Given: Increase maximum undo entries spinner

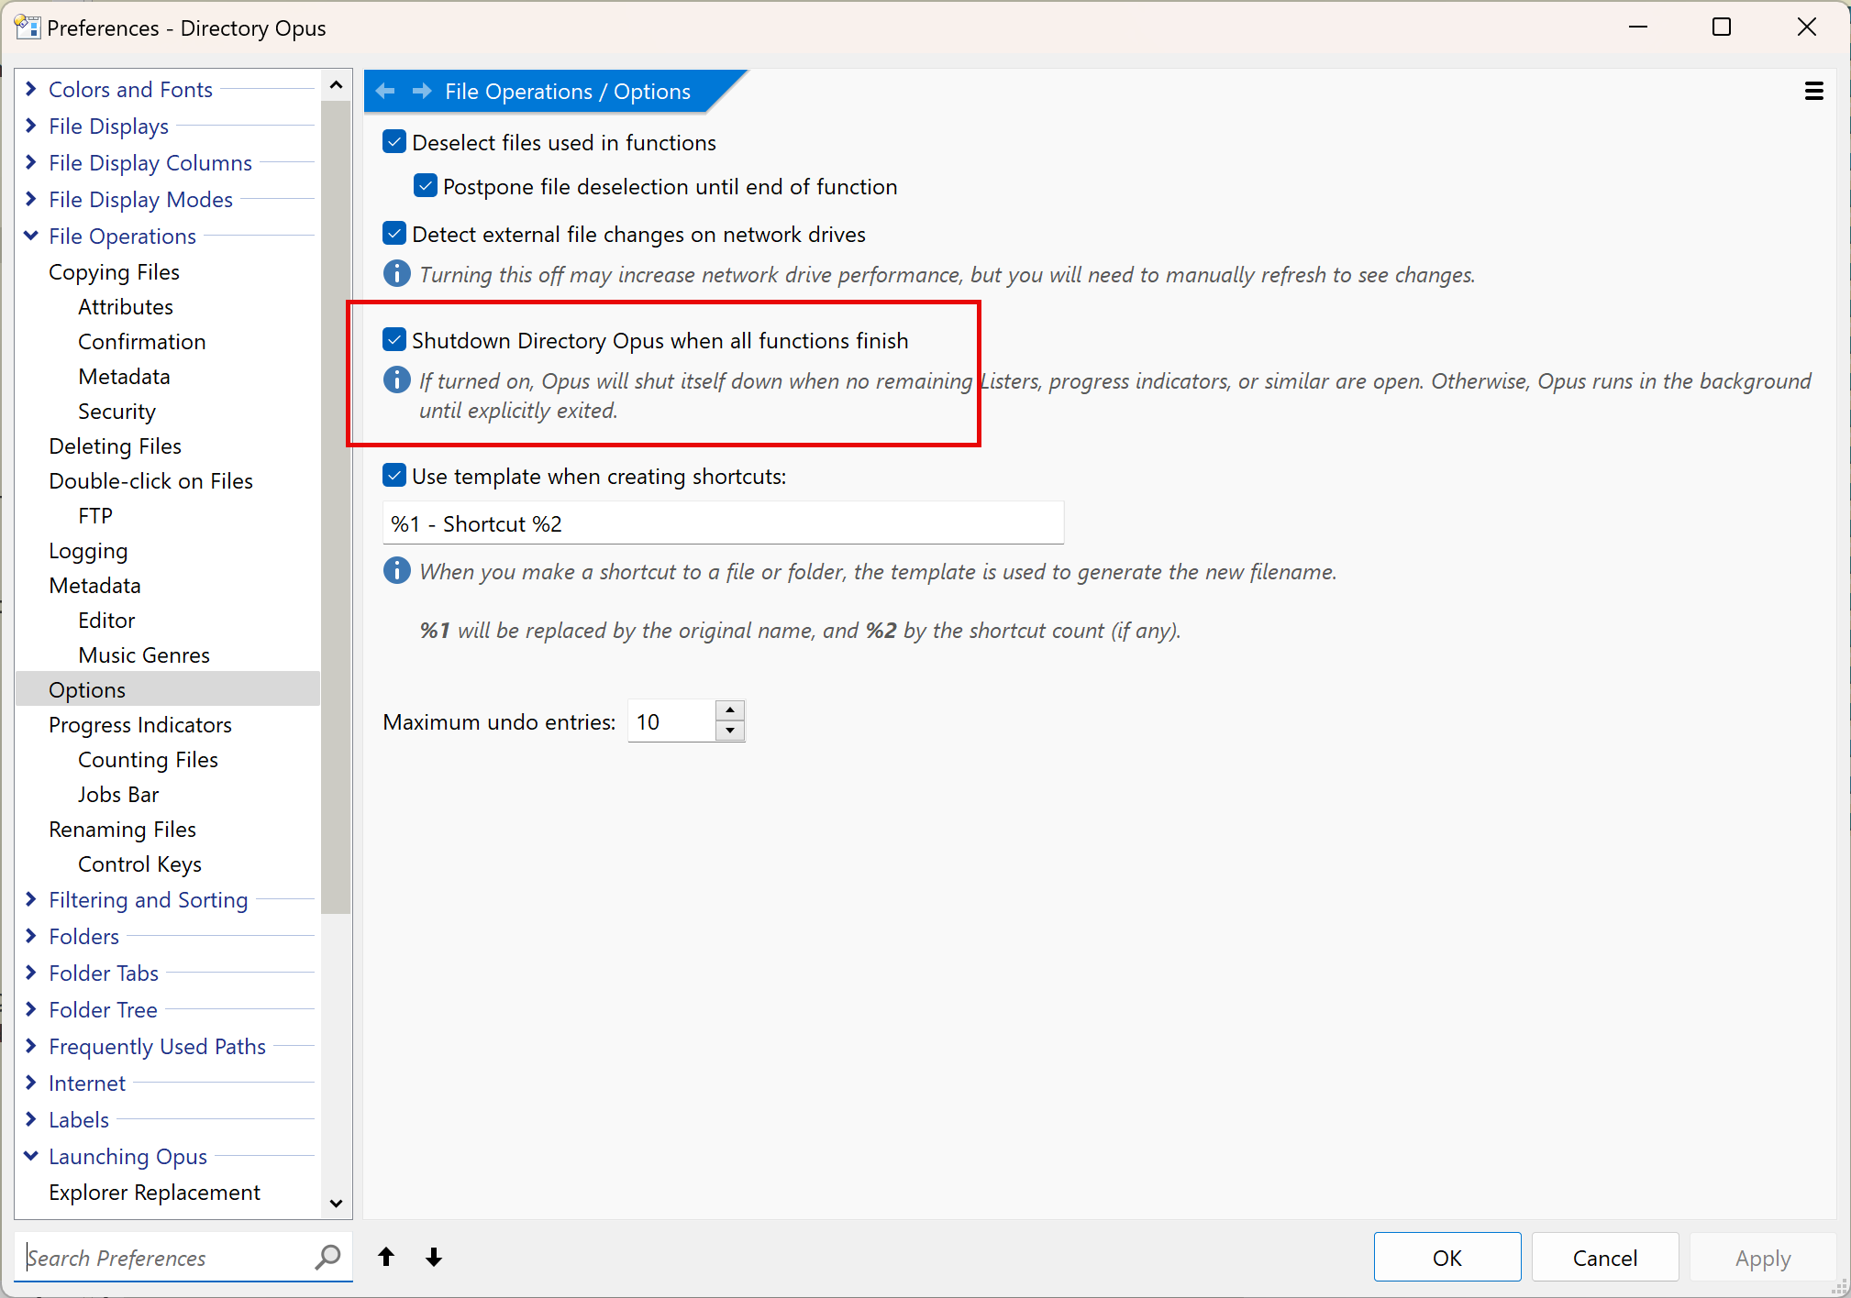Looking at the screenshot, I should click(x=730, y=710).
